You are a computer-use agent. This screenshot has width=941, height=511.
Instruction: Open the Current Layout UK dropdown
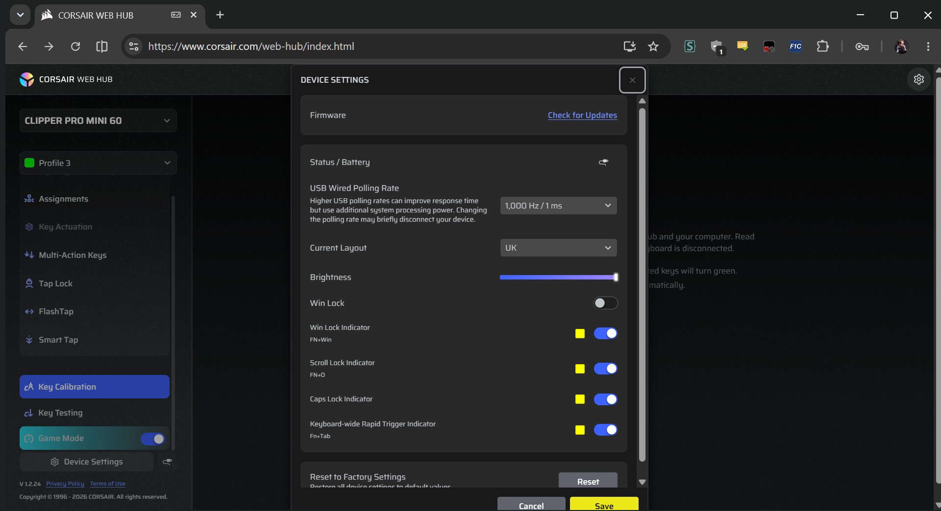tap(558, 248)
